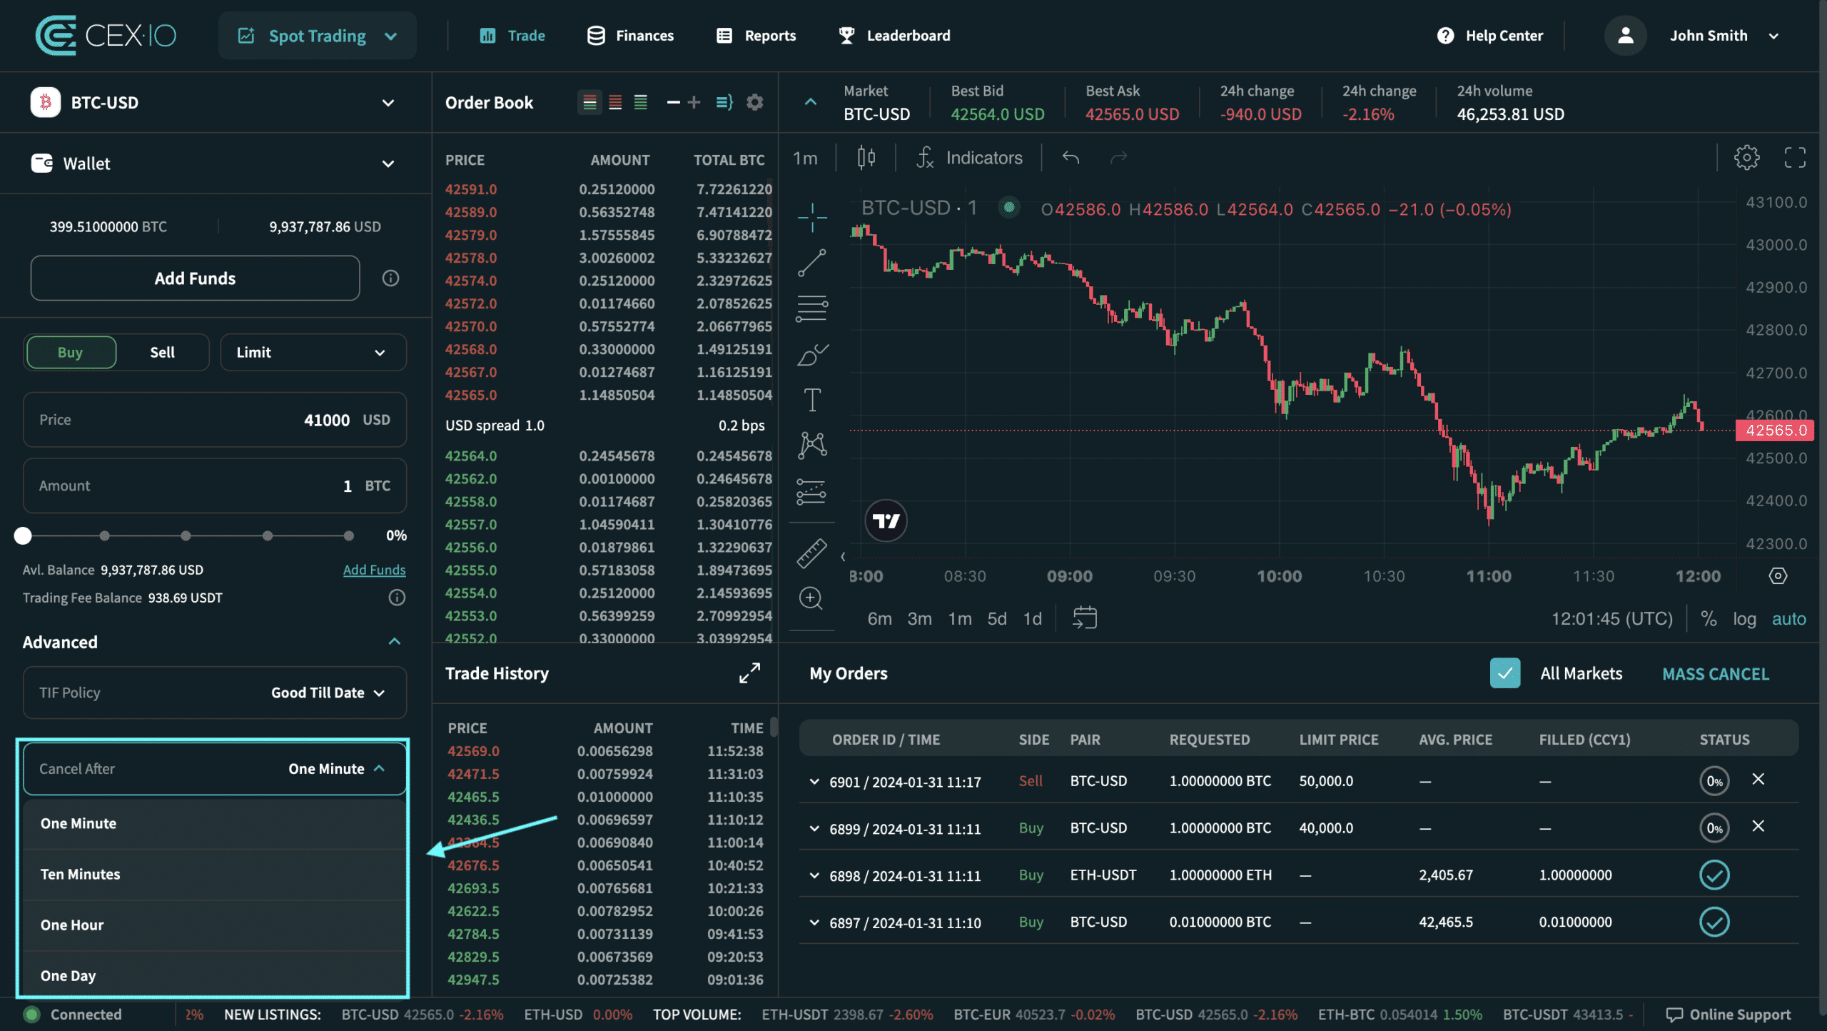1827x1031 pixels.
Task: Select the brush drawing tool
Action: pyautogui.click(x=812, y=354)
